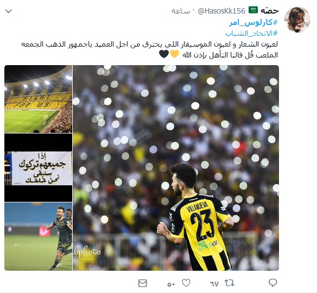Click the display name حصّه
This screenshot has height=293, width=317.
coord(270,11)
